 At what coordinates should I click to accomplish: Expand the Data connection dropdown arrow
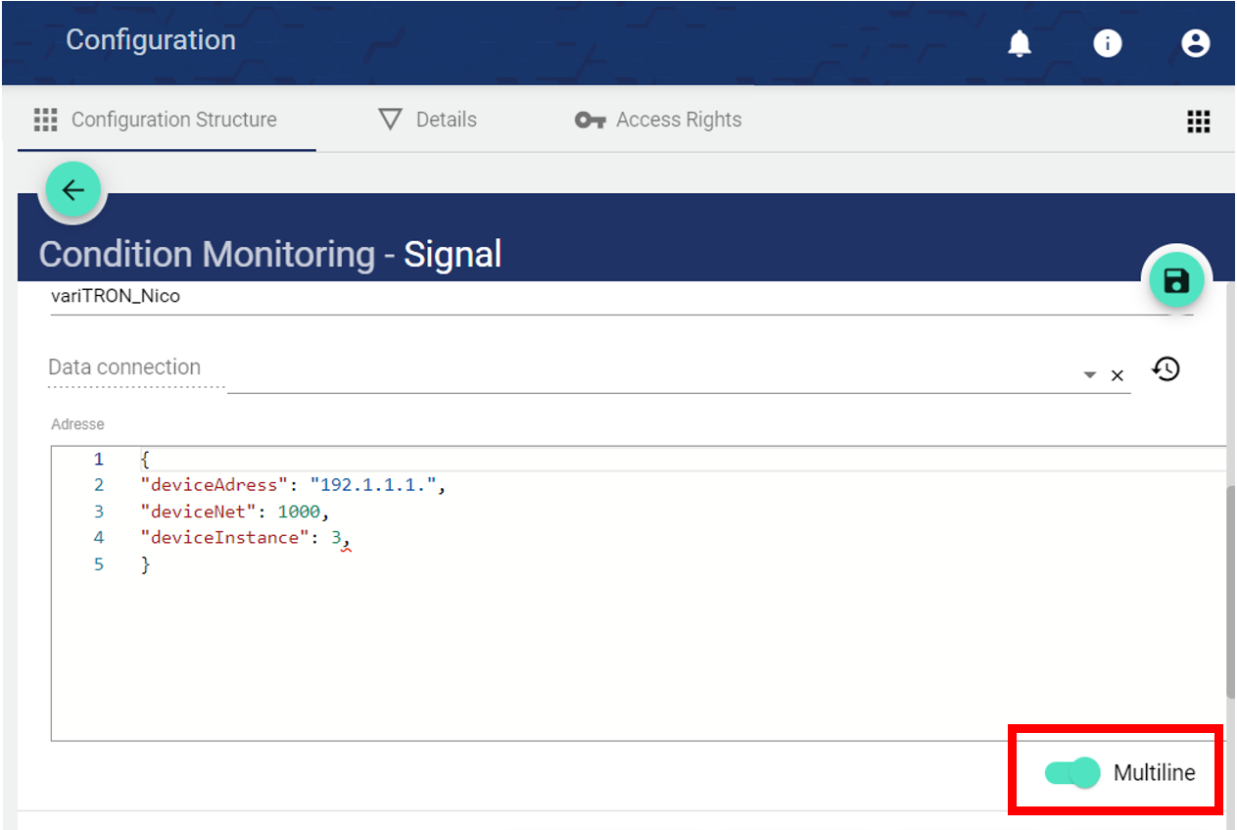coord(1089,376)
